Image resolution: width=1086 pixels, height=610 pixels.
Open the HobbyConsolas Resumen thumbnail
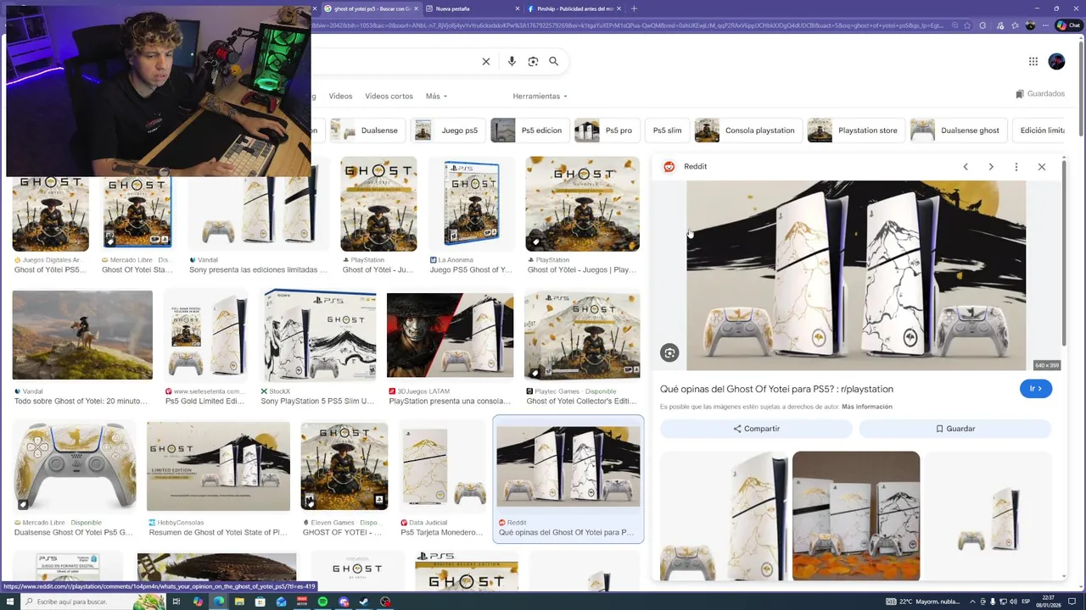click(218, 468)
